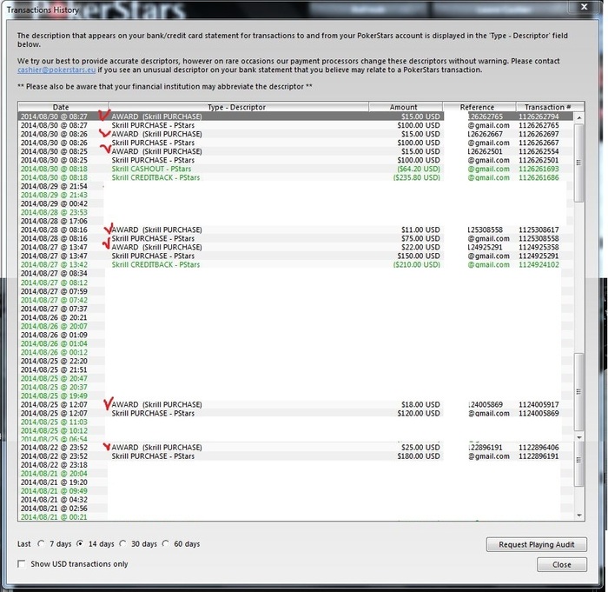Sort by the Reference column header

479,107
